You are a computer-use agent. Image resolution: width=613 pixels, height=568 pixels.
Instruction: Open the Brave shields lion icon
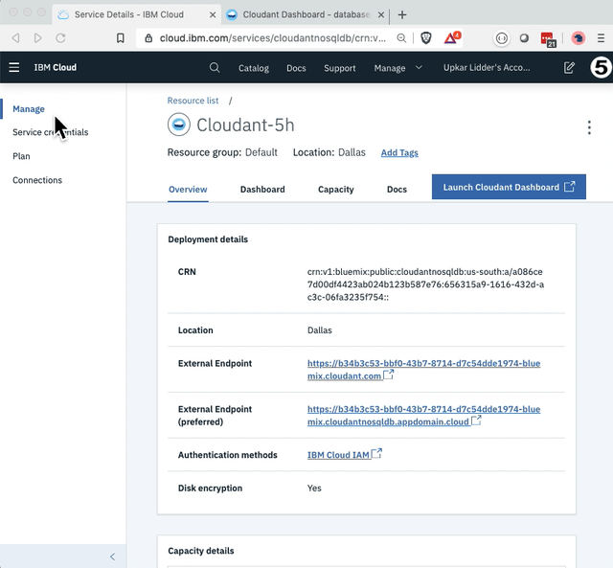[x=426, y=38]
